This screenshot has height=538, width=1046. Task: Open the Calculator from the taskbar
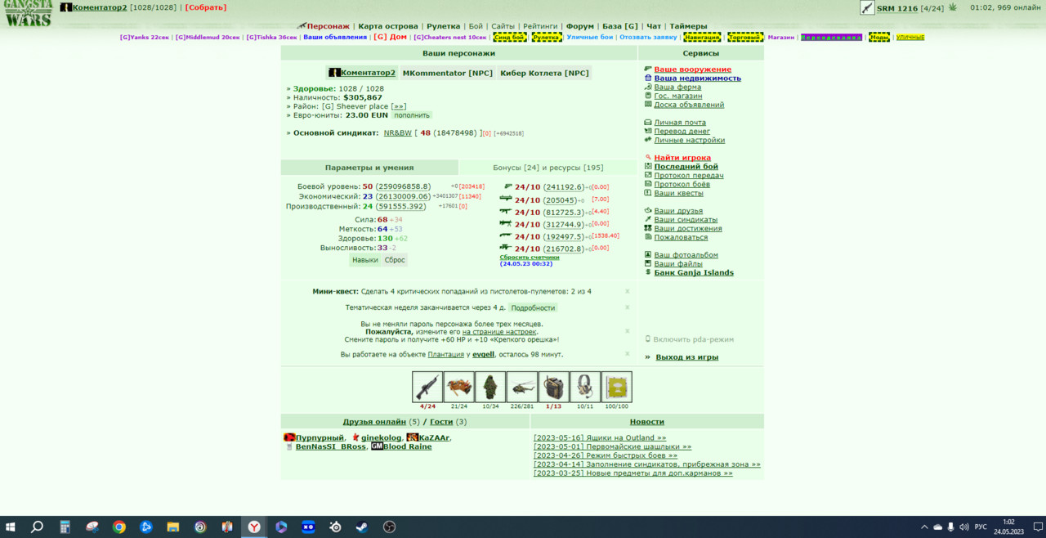tap(65, 527)
